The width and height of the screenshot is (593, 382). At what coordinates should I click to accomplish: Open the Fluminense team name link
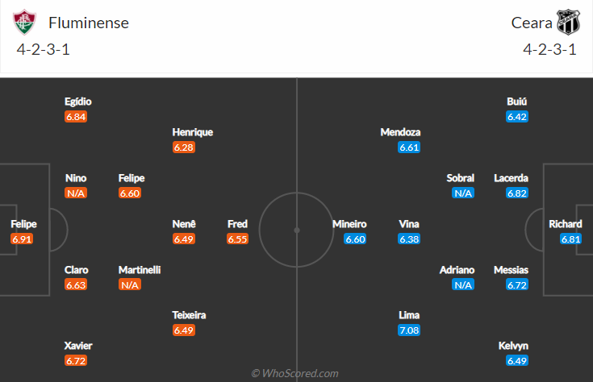(x=89, y=23)
